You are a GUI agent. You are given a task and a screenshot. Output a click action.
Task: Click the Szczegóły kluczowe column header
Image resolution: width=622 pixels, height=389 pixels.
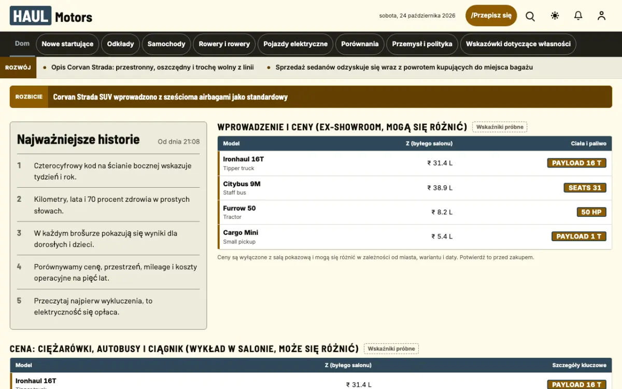coord(579,366)
